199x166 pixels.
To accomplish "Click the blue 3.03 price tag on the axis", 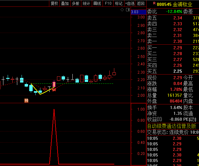I will point(135,12).
